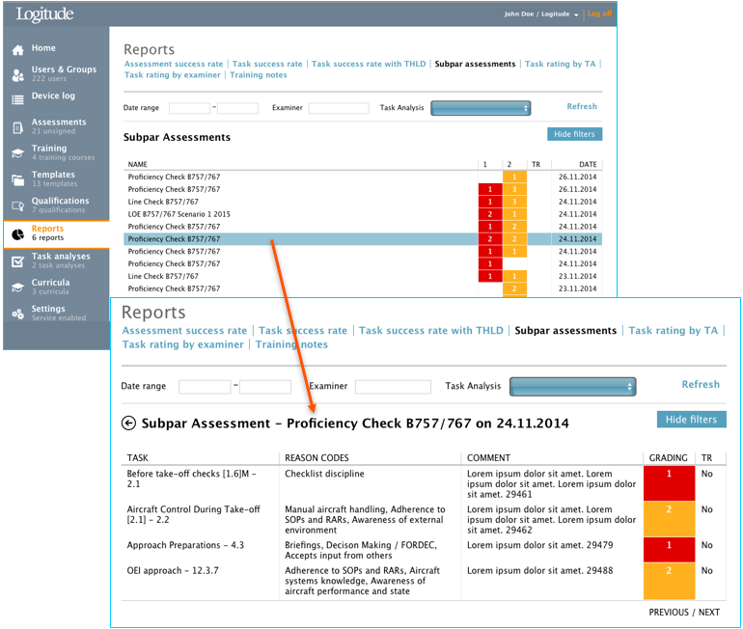Select LOE B757/767 Scenario 1 2015 row

coord(363,214)
